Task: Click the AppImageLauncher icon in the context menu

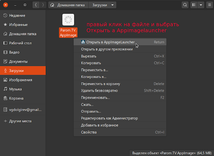Action: click(83, 42)
